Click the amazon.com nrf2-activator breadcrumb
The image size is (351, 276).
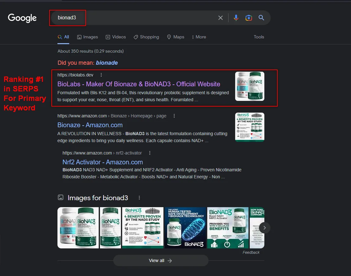click(102, 153)
